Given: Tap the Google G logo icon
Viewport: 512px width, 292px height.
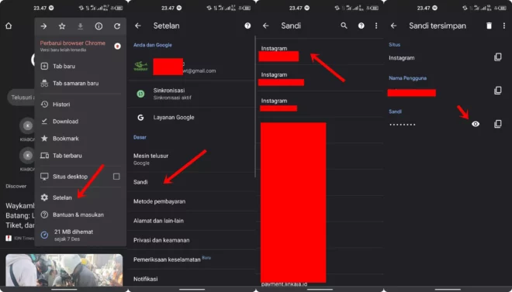Looking at the screenshot, I should (140, 117).
